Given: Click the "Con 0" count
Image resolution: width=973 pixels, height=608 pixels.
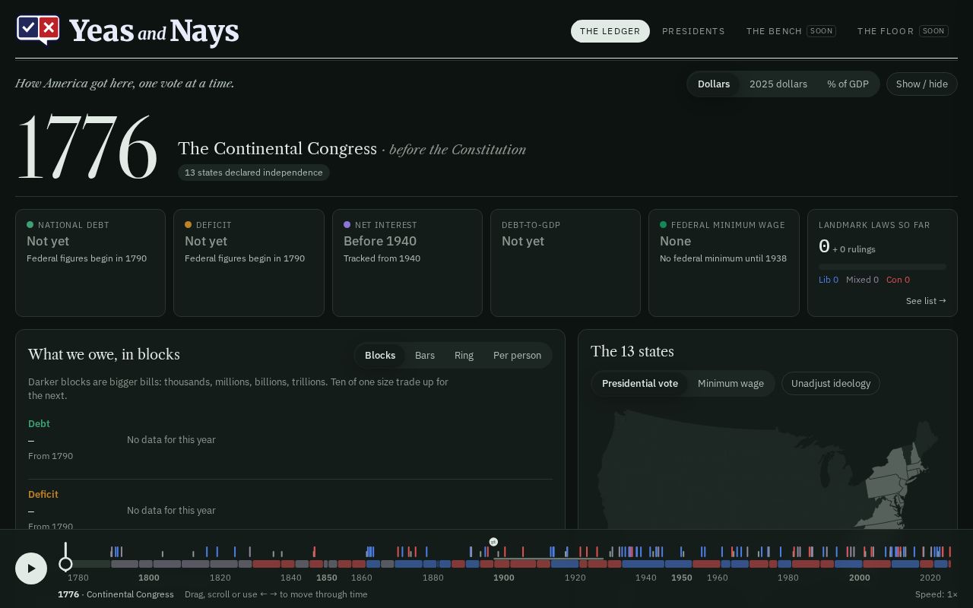Looking at the screenshot, I should point(898,280).
